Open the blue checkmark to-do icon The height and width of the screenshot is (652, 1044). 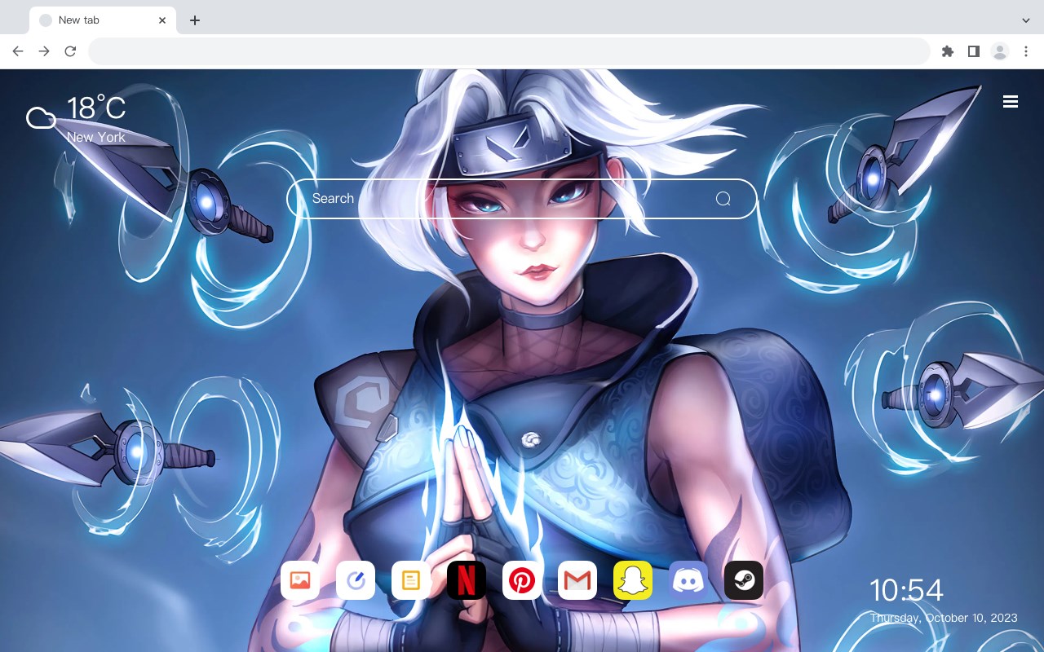click(x=356, y=580)
